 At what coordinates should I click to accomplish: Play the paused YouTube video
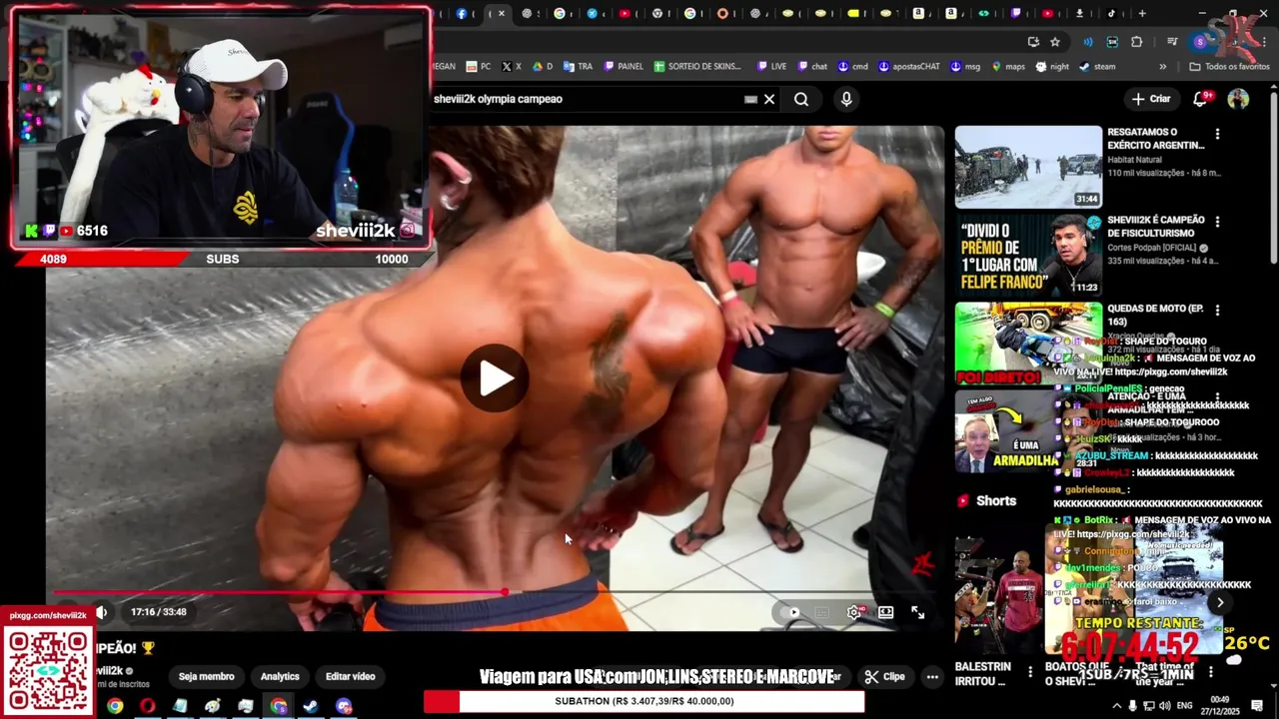495,378
